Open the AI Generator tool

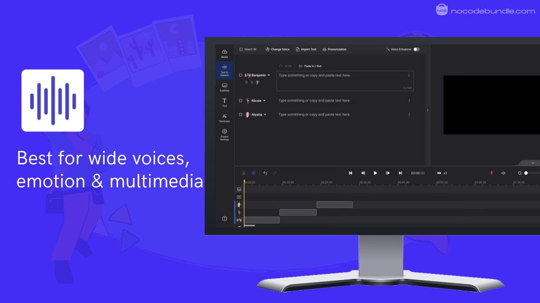click(224, 118)
